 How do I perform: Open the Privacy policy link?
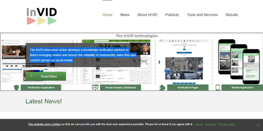(x=227, y=124)
